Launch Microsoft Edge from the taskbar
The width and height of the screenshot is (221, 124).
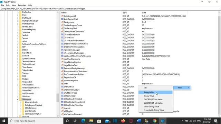(83, 121)
